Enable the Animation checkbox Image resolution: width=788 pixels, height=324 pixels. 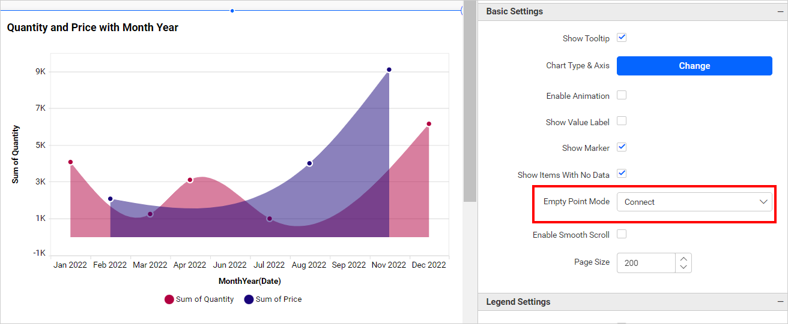622,95
